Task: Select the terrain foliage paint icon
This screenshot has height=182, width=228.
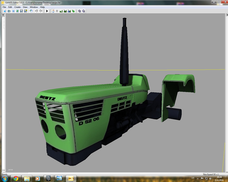Action: tap(73, 11)
